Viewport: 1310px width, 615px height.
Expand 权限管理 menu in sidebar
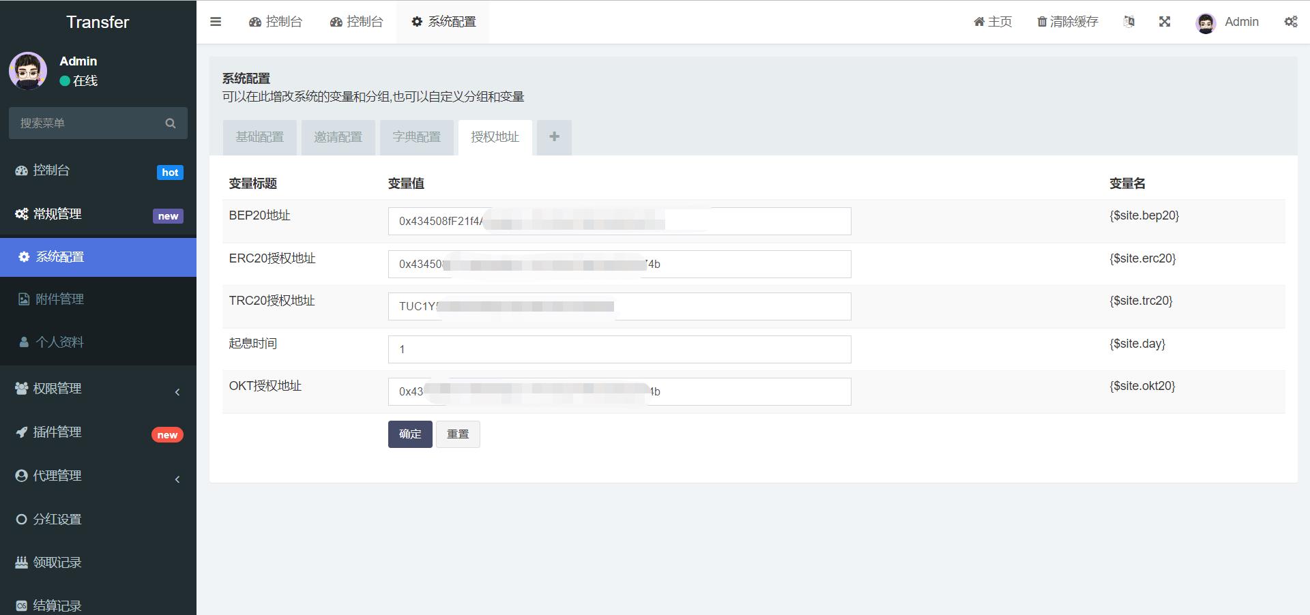pos(98,389)
